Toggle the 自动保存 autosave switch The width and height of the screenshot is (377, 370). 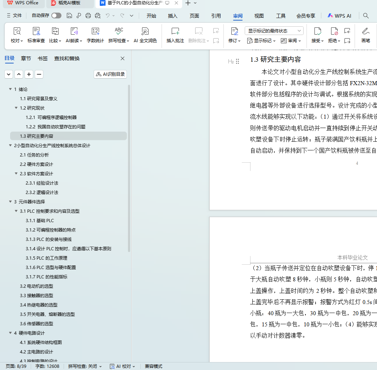pyautogui.click(x=56, y=16)
